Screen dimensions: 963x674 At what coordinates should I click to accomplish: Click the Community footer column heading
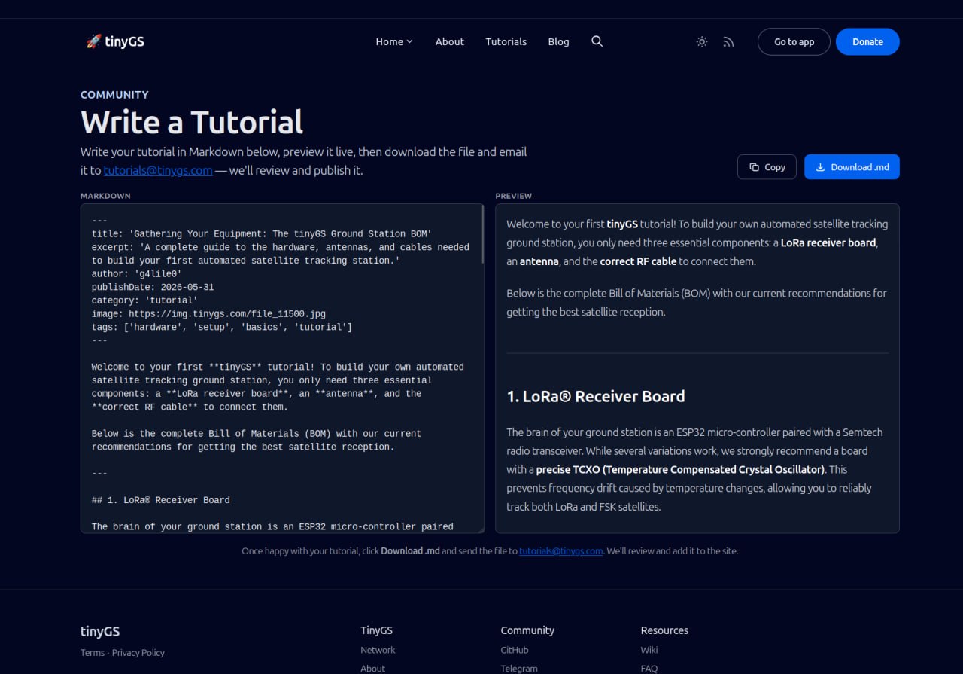pos(527,630)
